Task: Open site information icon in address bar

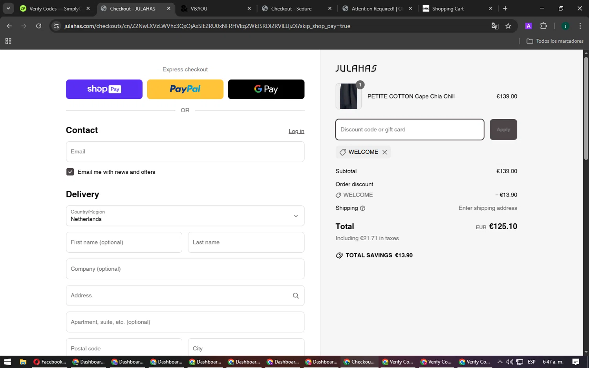Action: point(56,26)
